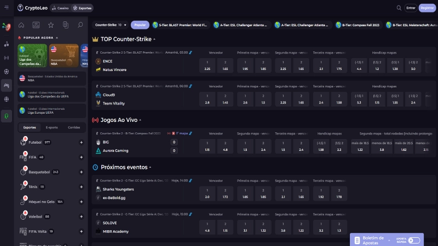Collapse the Próximos eventos section
The height and width of the screenshot is (246, 438).
(150, 167)
